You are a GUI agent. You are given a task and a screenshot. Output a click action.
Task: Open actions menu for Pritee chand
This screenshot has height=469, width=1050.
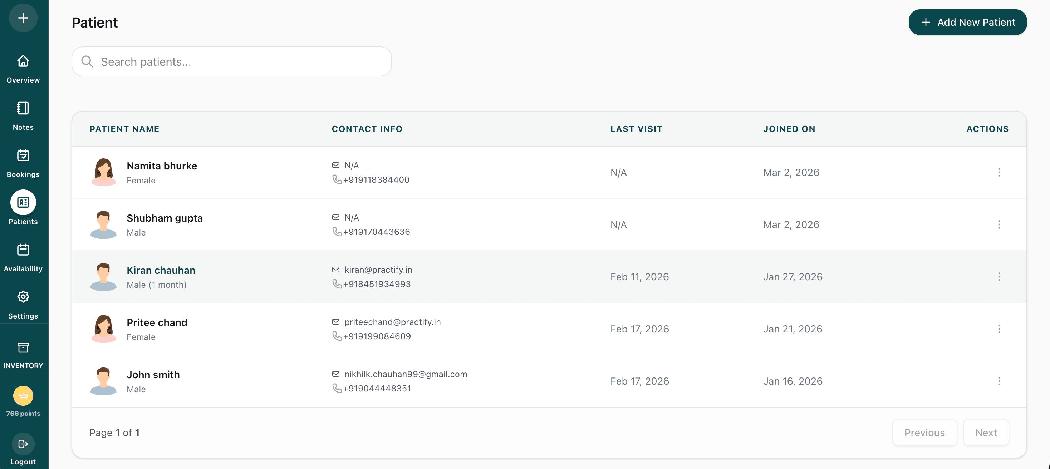(999, 329)
